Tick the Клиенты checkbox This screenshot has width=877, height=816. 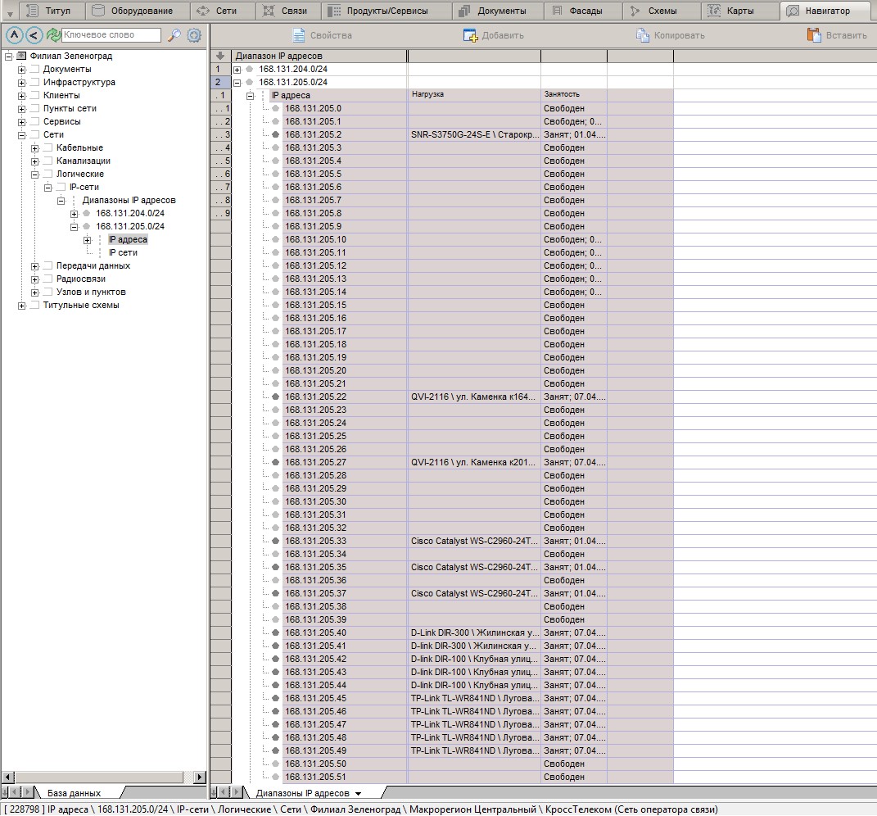(x=34, y=95)
